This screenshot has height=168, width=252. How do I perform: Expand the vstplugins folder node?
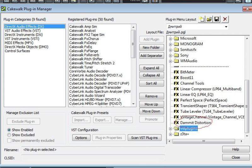pos(170,129)
